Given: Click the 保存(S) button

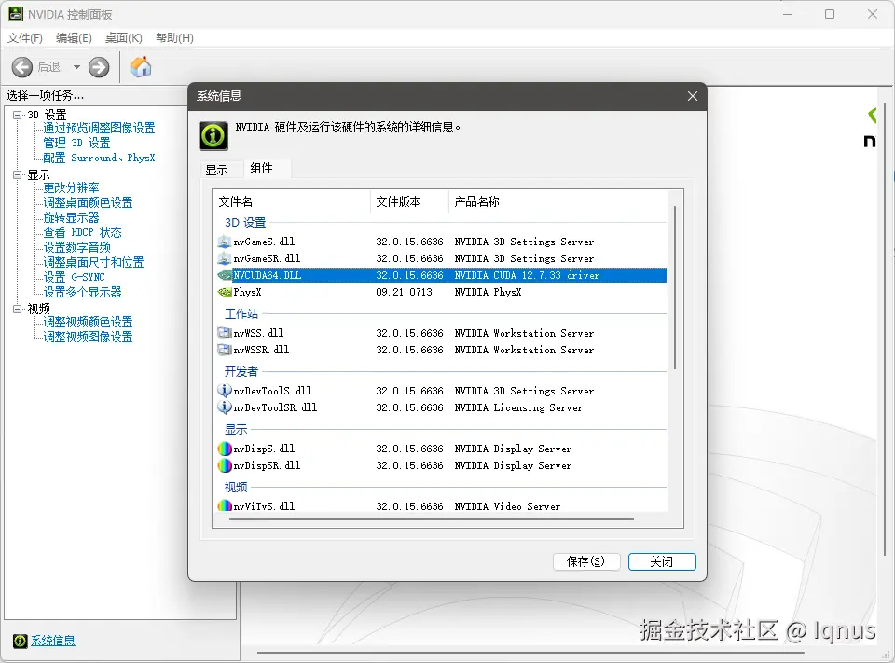Looking at the screenshot, I should [x=586, y=561].
